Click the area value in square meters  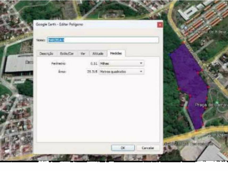point(92,72)
